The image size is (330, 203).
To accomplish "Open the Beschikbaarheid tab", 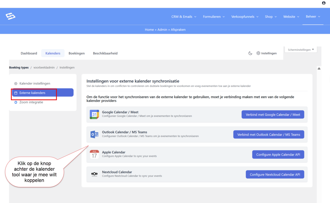I will click(105, 53).
